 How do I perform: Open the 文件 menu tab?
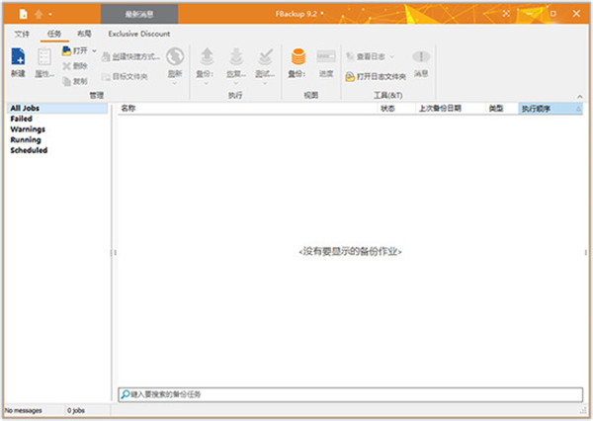23,34
